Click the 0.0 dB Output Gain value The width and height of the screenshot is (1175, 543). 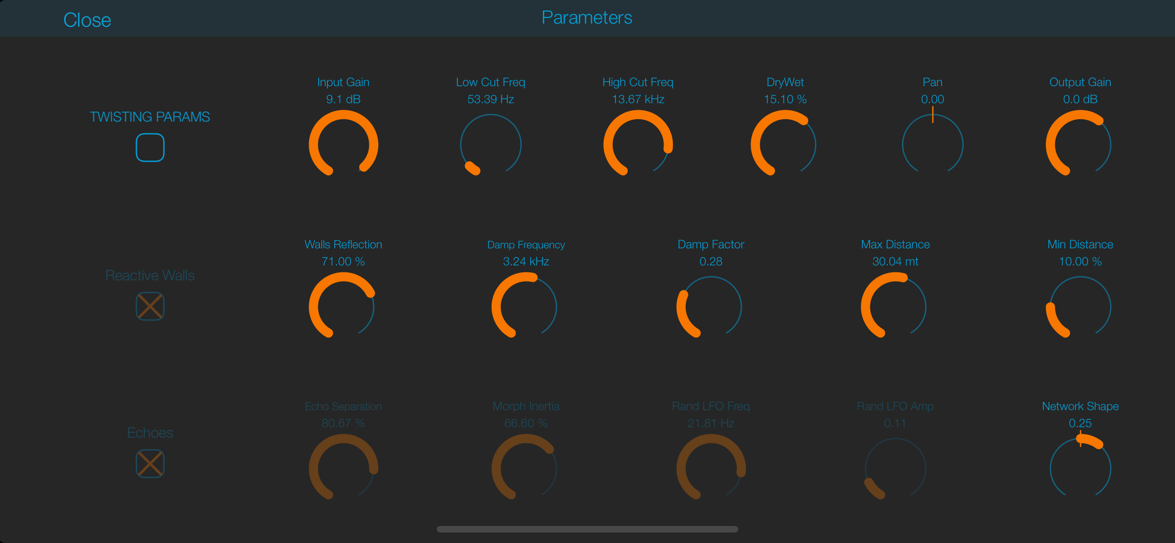(1080, 99)
